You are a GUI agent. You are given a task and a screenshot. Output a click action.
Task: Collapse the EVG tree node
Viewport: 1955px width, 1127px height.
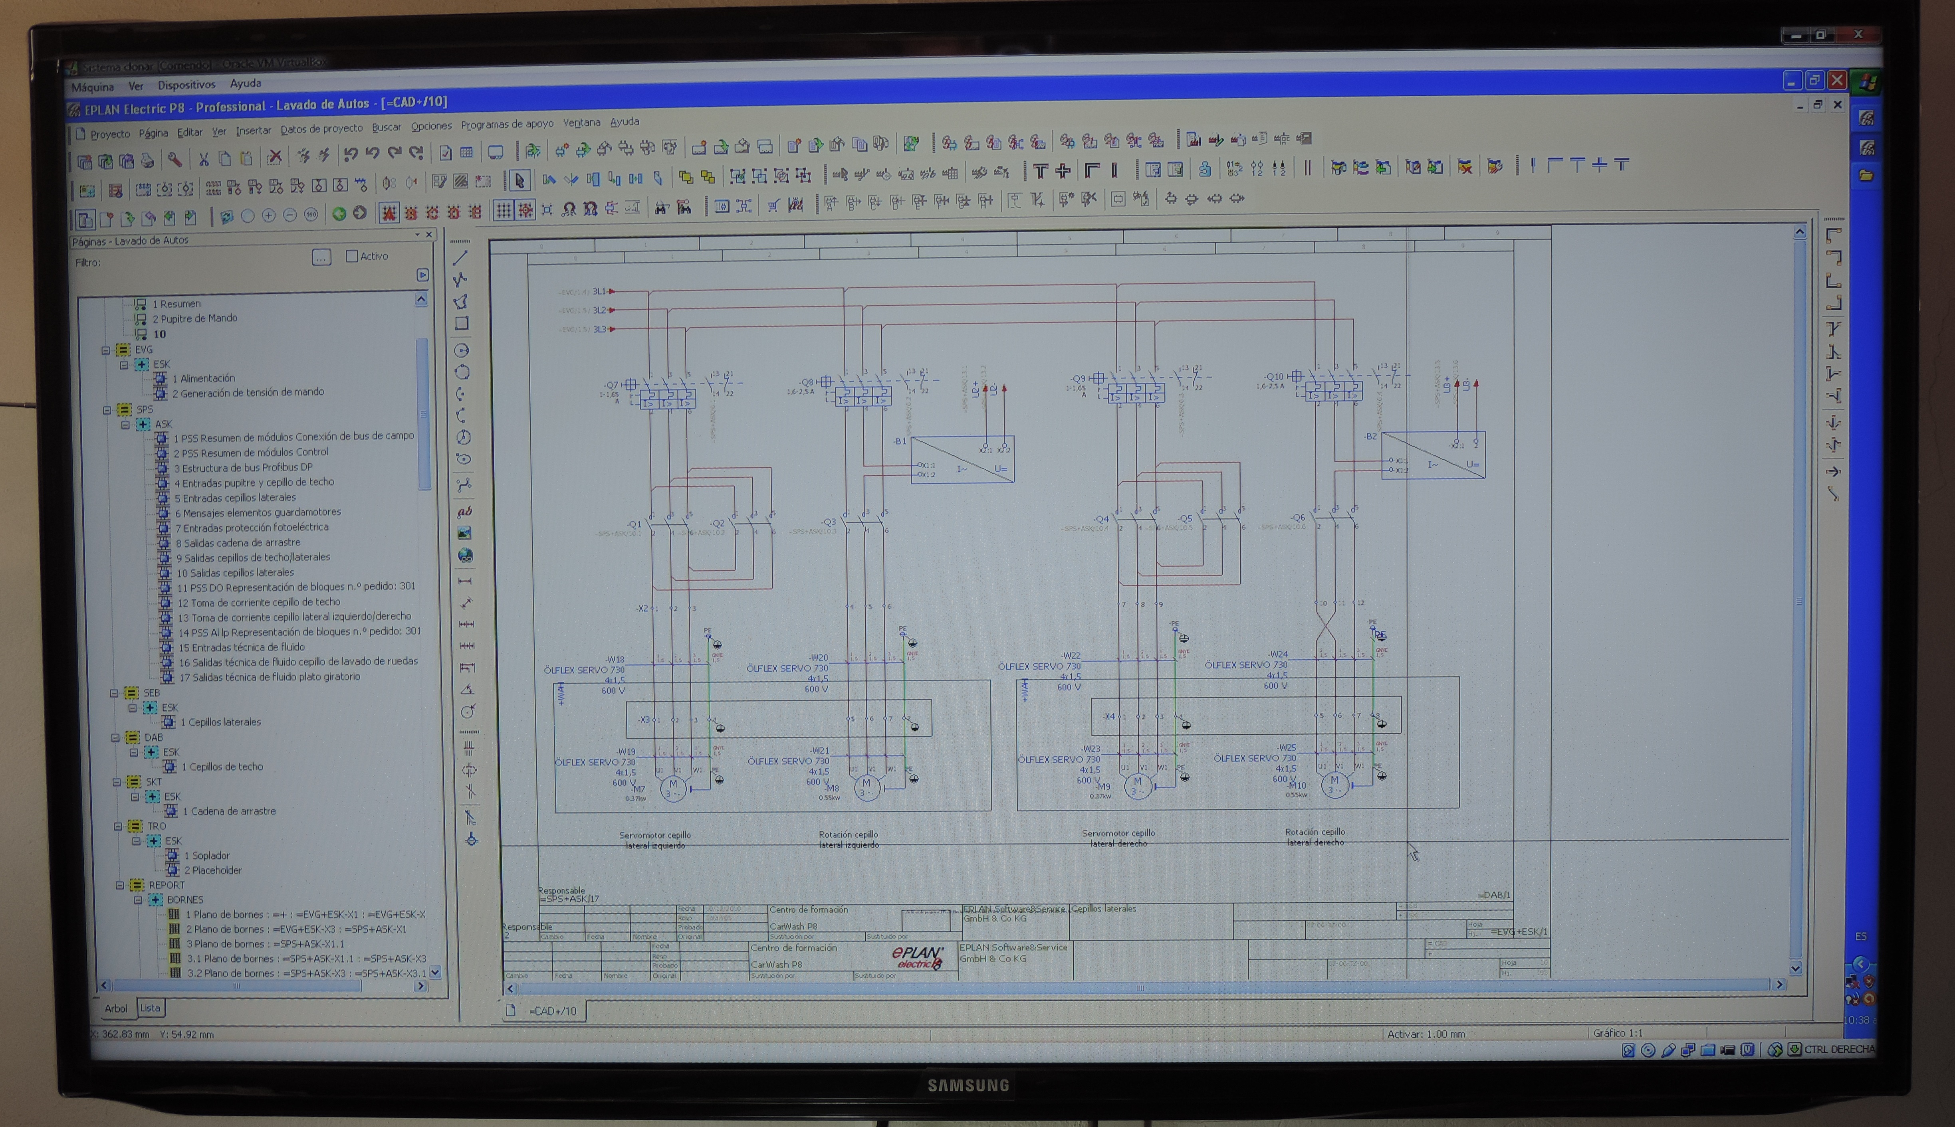point(106,350)
